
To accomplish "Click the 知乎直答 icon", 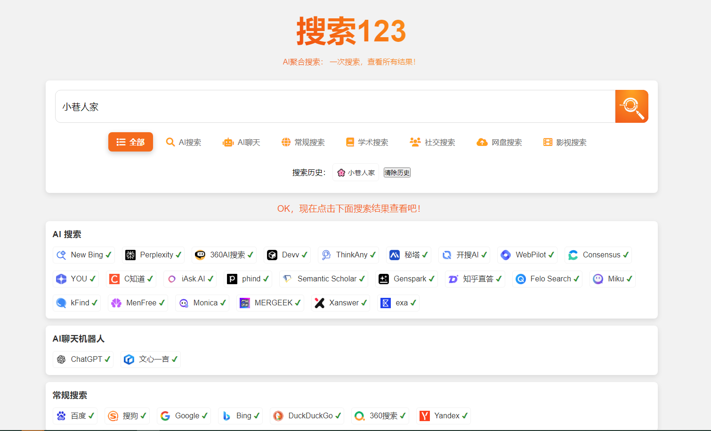I will [x=453, y=279].
